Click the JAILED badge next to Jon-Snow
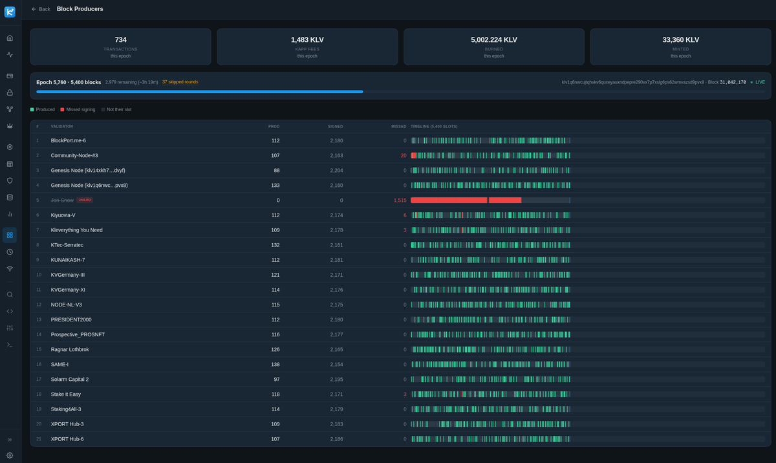Image resolution: width=776 pixels, height=463 pixels. (85, 200)
